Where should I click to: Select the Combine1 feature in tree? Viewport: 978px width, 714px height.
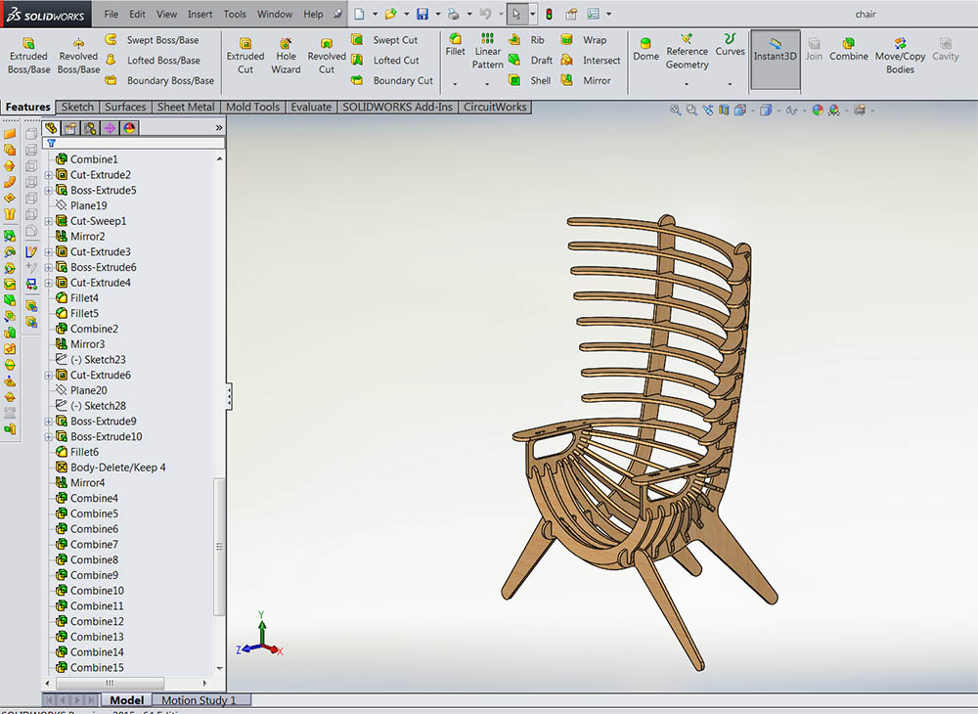click(87, 159)
